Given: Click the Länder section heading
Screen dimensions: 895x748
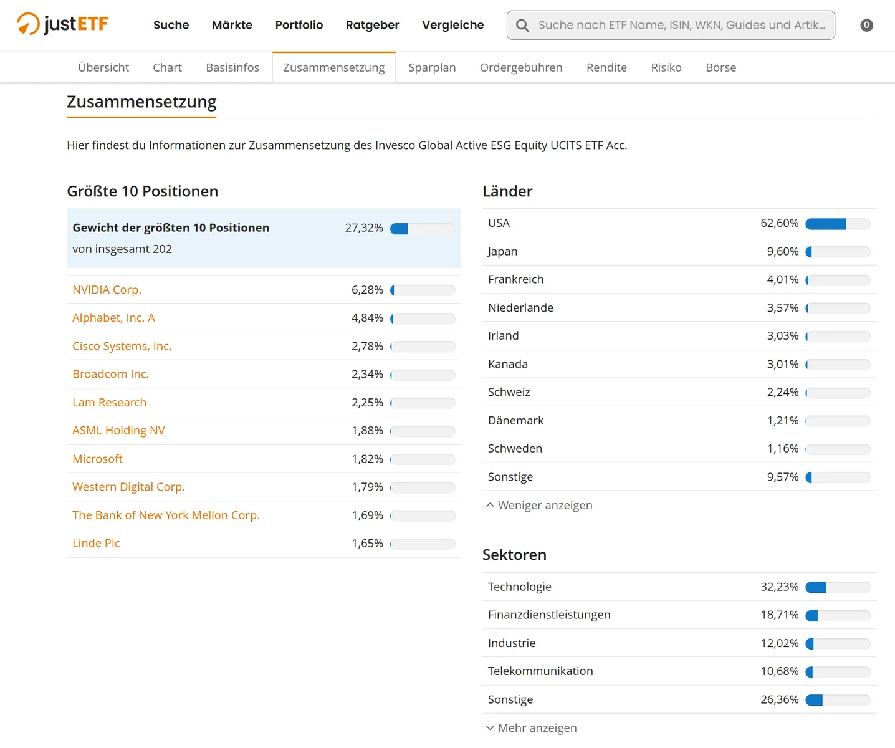Looking at the screenshot, I should pyautogui.click(x=507, y=191).
